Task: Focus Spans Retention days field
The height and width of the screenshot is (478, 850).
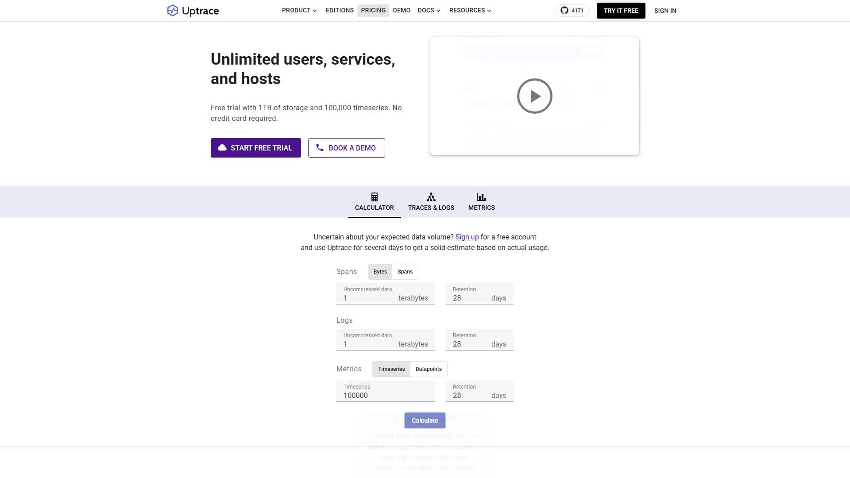Action: [479, 294]
